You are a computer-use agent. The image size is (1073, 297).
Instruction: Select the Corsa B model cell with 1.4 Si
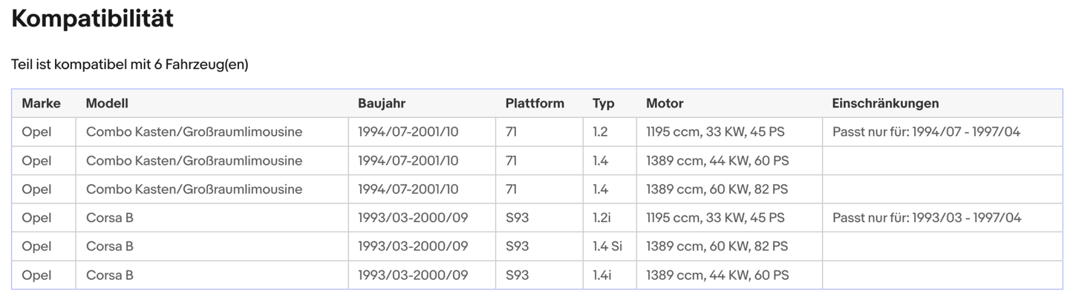pos(110,247)
